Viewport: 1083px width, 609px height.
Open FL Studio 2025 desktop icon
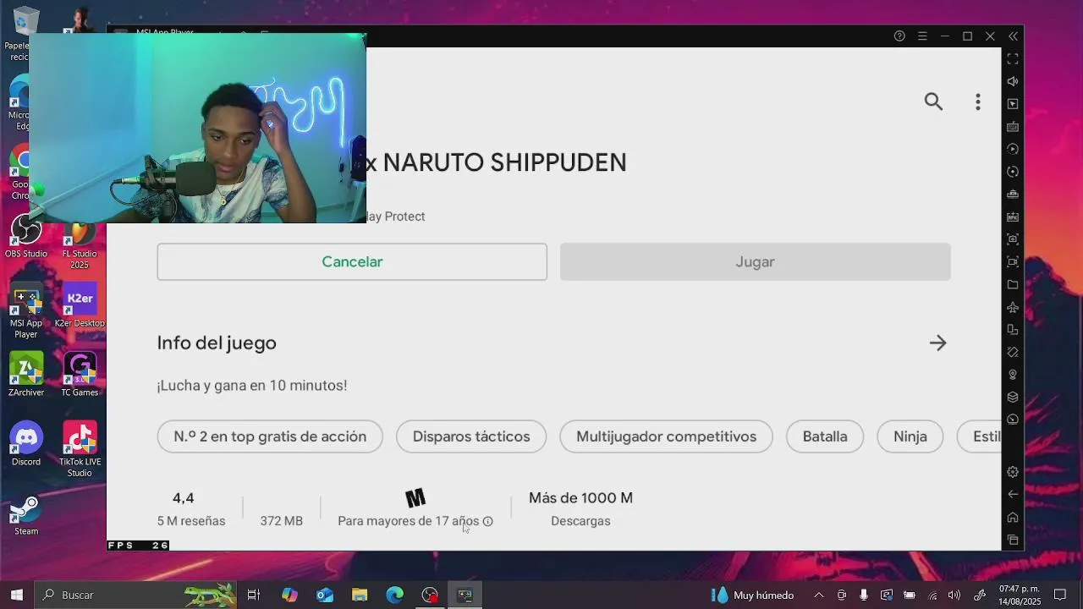80,246
